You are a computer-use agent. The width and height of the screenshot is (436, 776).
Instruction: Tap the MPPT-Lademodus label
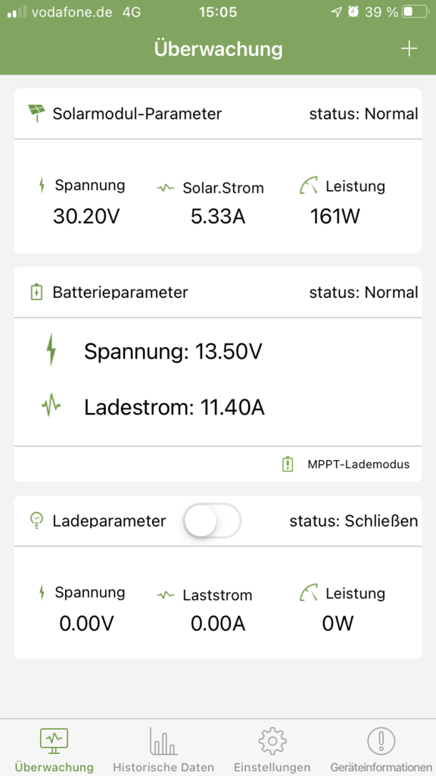coord(358,465)
